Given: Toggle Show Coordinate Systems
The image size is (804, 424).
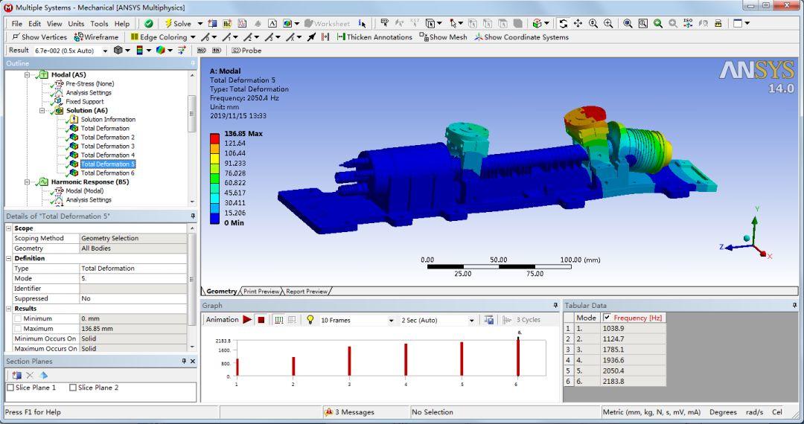Looking at the screenshot, I should coord(521,37).
